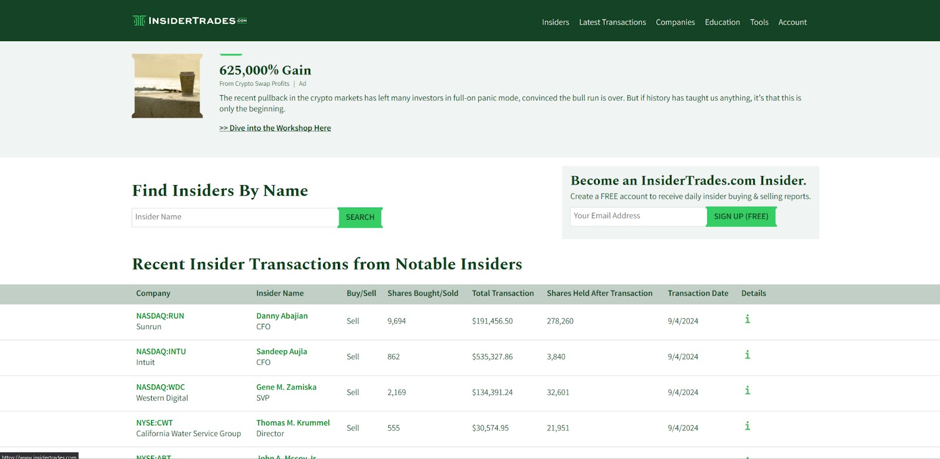This screenshot has height=459, width=940.
Task: Select the $30,574.95 transaction value
Action: coord(491,428)
